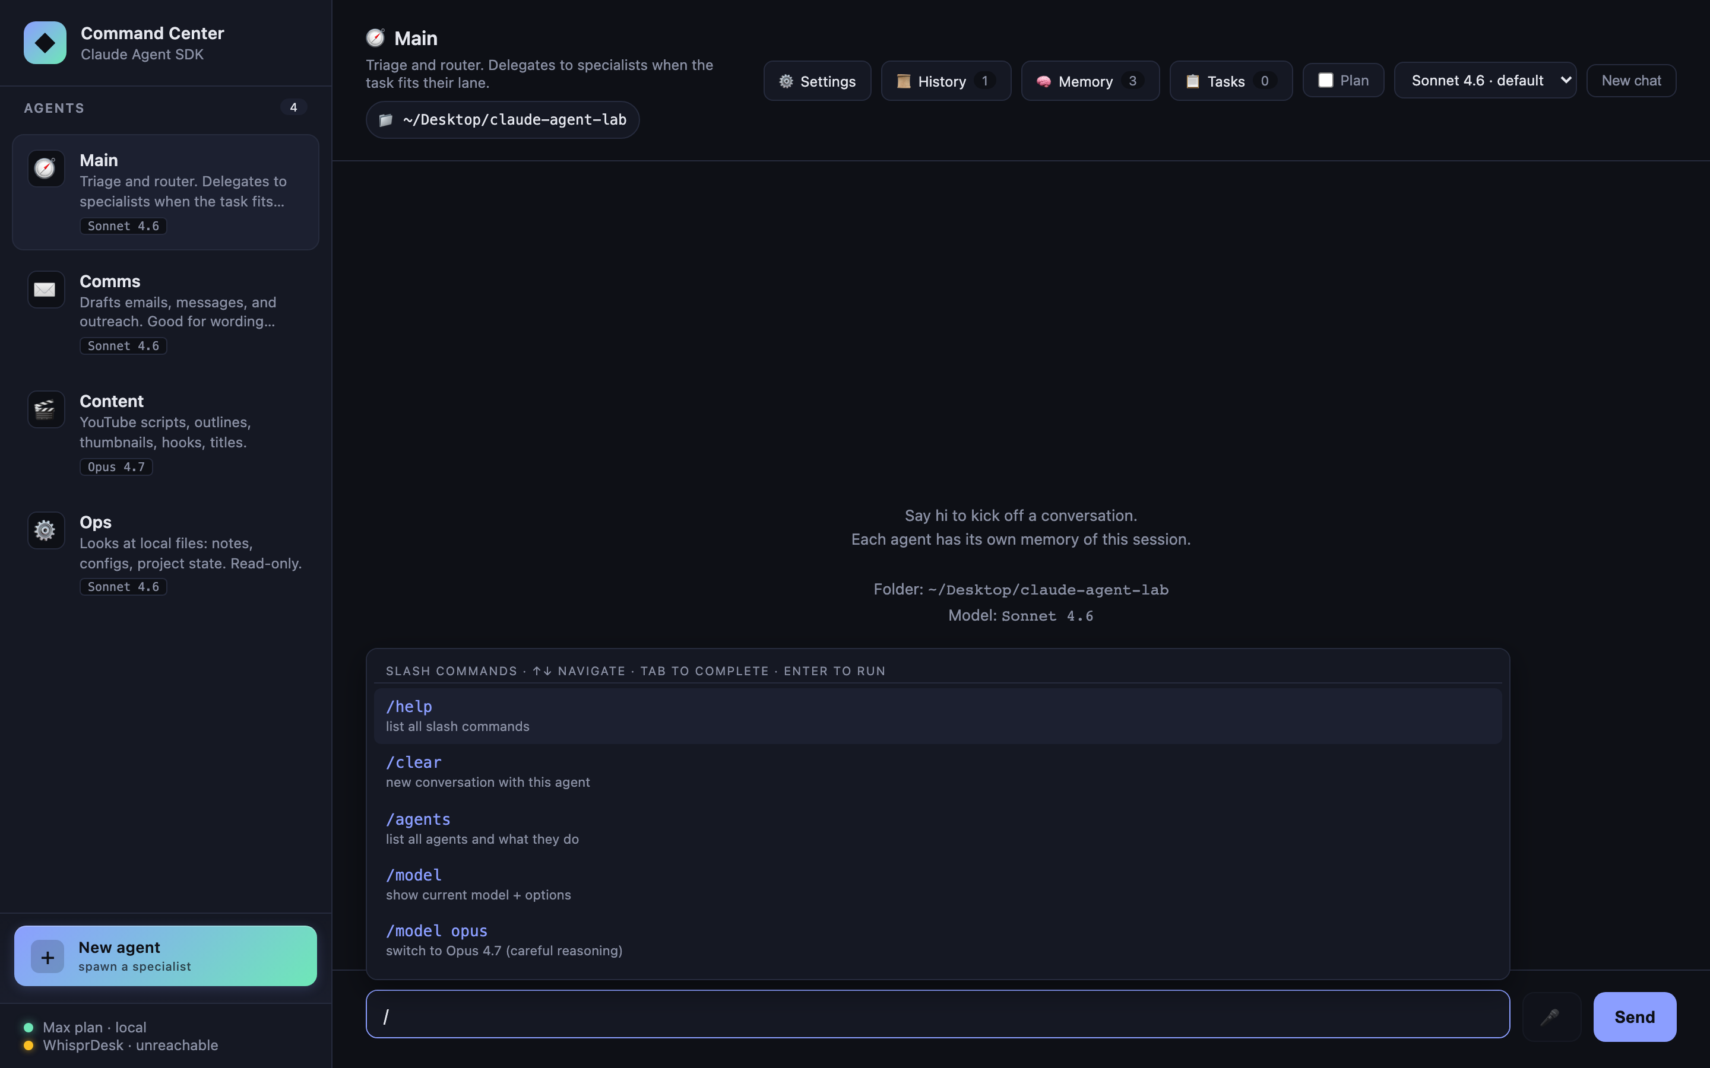The image size is (1710, 1068).
Task: Open the Sonnet 4.6 model dropdown
Action: [1486, 80]
